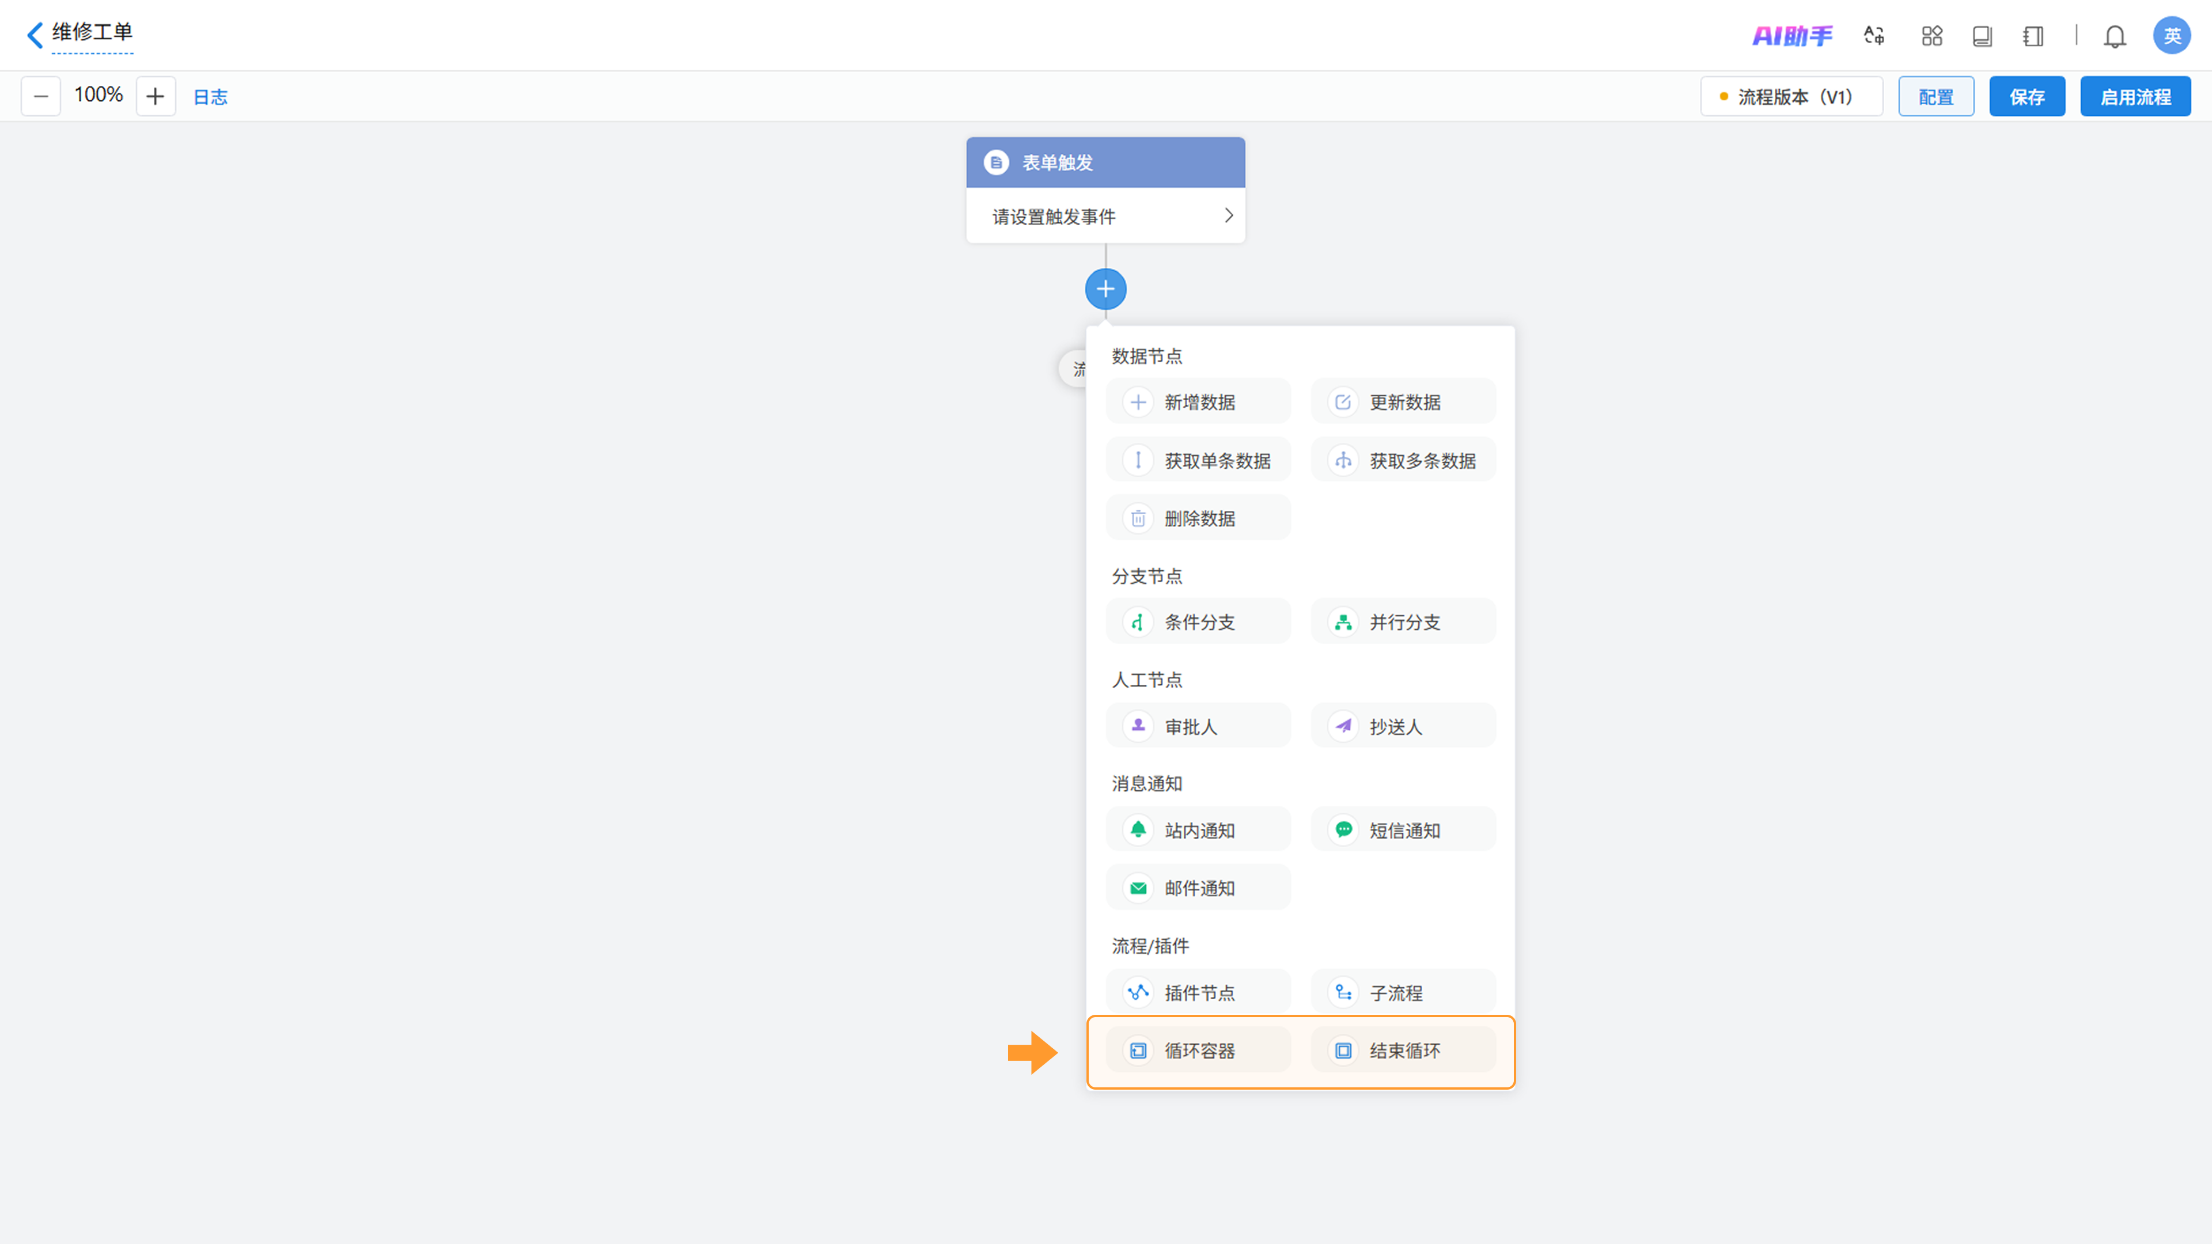
Task: Open the AI助手 assistant
Action: 1792,36
